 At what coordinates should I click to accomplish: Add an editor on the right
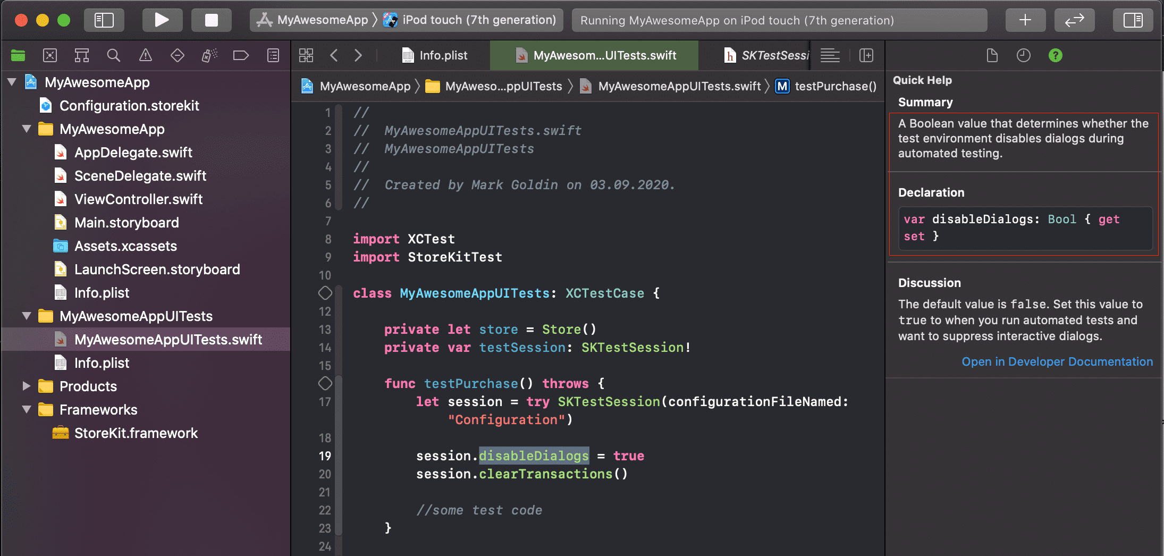coord(866,55)
